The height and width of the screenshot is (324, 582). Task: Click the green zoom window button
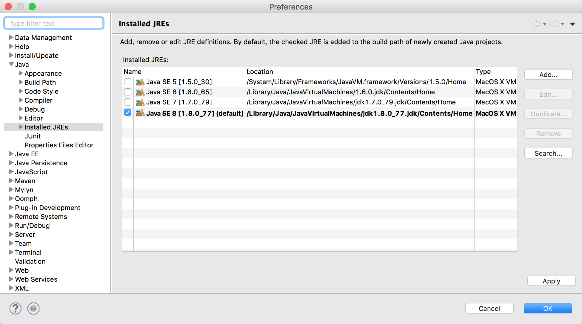(32, 6)
